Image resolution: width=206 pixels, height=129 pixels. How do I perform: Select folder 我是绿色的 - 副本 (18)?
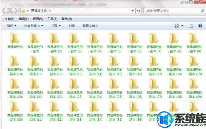coord(174,65)
